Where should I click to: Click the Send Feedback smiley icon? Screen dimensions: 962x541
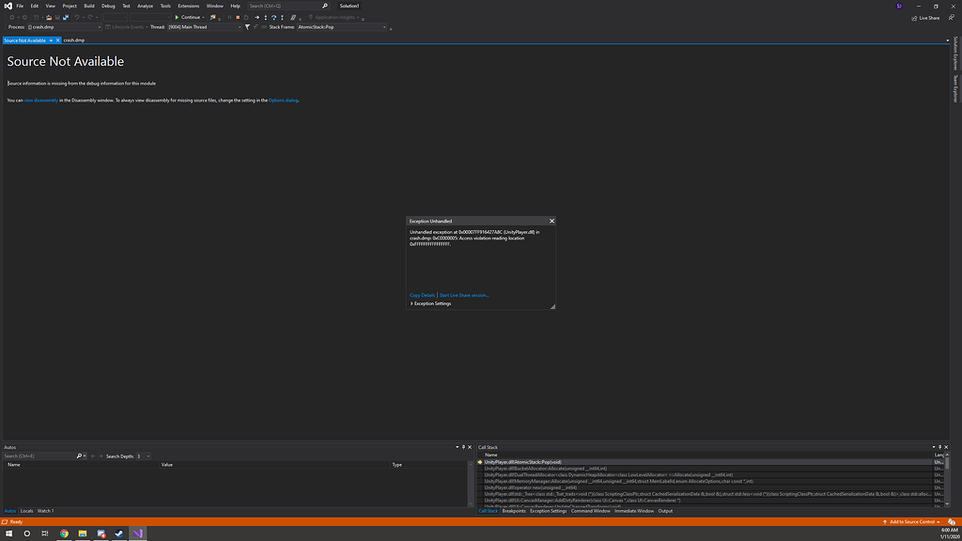tap(952, 17)
